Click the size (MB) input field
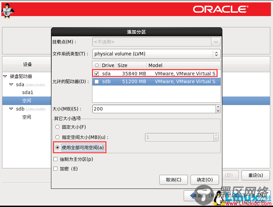 (154, 109)
